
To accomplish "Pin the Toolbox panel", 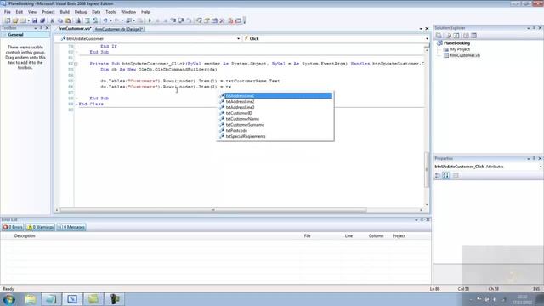I will coord(41,28).
